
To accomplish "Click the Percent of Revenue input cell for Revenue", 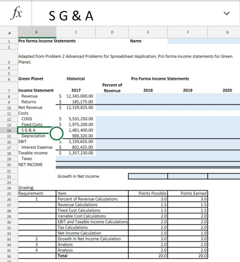I will (x=112, y=96).
